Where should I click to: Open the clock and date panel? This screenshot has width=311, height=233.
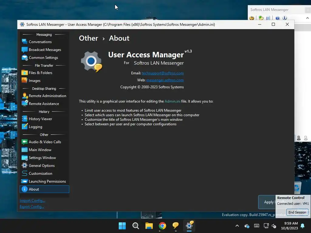coord(289,226)
